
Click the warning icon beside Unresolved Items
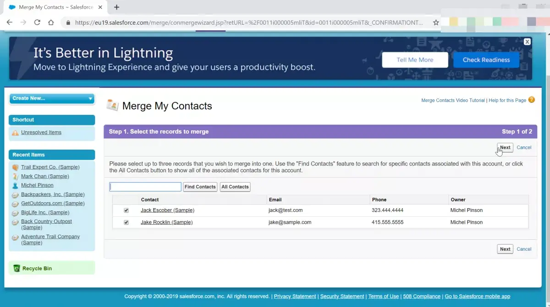pos(16,133)
